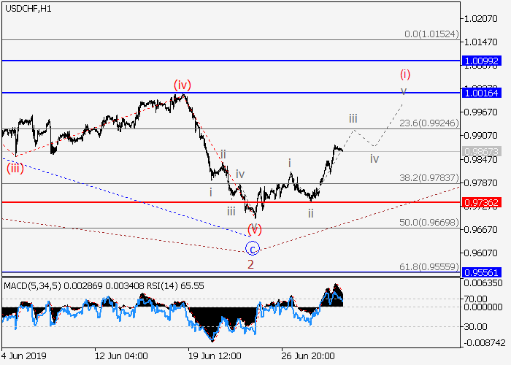The image size is (511, 365).
Task: Select the red (iv) wave label at the peak
Action: 182,85
